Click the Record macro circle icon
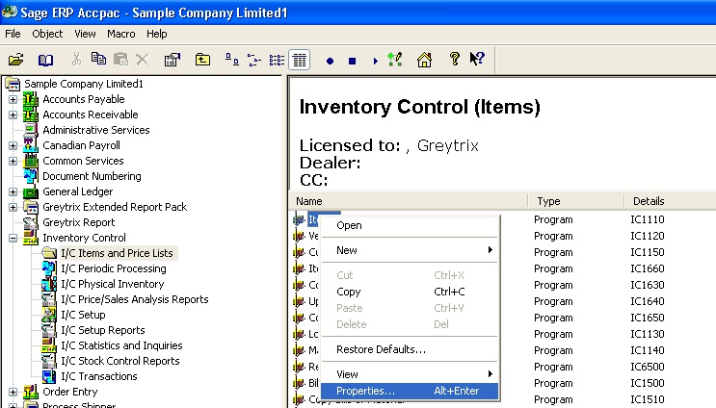 pos(330,61)
